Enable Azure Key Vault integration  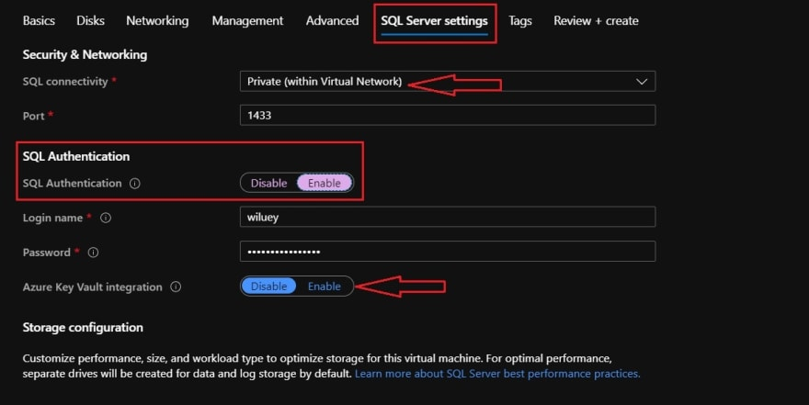click(x=325, y=286)
